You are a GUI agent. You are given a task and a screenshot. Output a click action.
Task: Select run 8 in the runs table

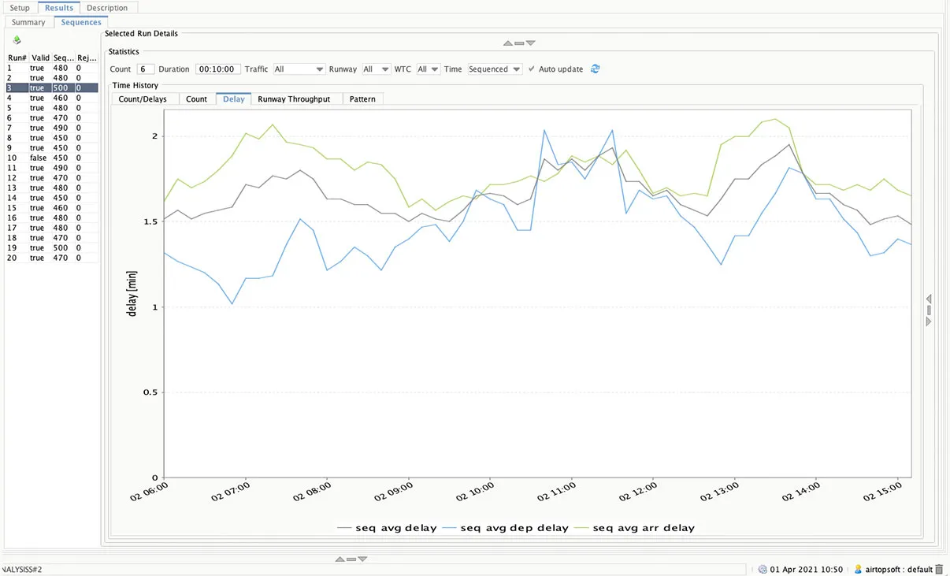[x=52, y=138]
